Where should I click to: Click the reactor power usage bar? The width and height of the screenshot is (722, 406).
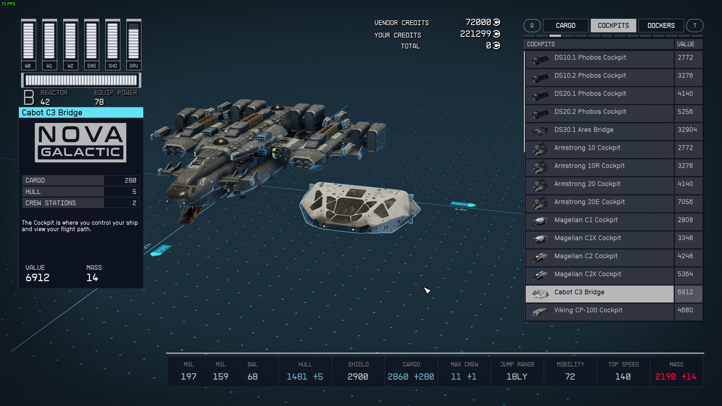pyautogui.click(x=81, y=80)
